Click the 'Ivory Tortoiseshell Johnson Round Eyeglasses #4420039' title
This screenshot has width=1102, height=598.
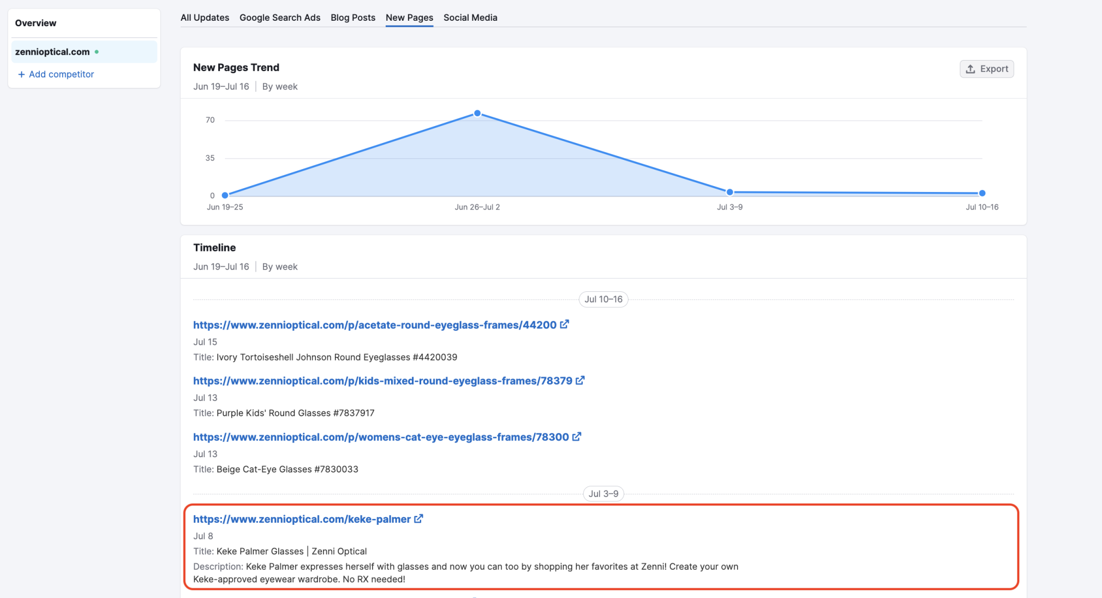(337, 357)
